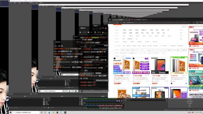
Task: Open a new browser tab with plus
Action: click(151, 20)
